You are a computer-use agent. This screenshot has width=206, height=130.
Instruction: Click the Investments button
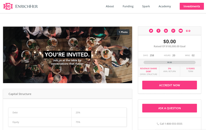click(x=192, y=6)
